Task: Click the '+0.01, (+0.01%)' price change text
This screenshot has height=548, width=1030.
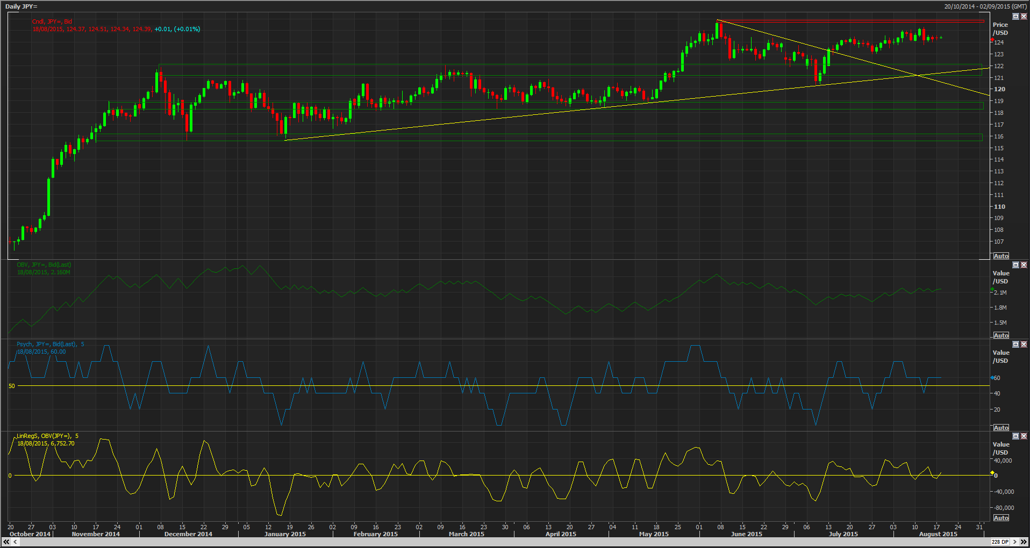Action: click(x=177, y=30)
